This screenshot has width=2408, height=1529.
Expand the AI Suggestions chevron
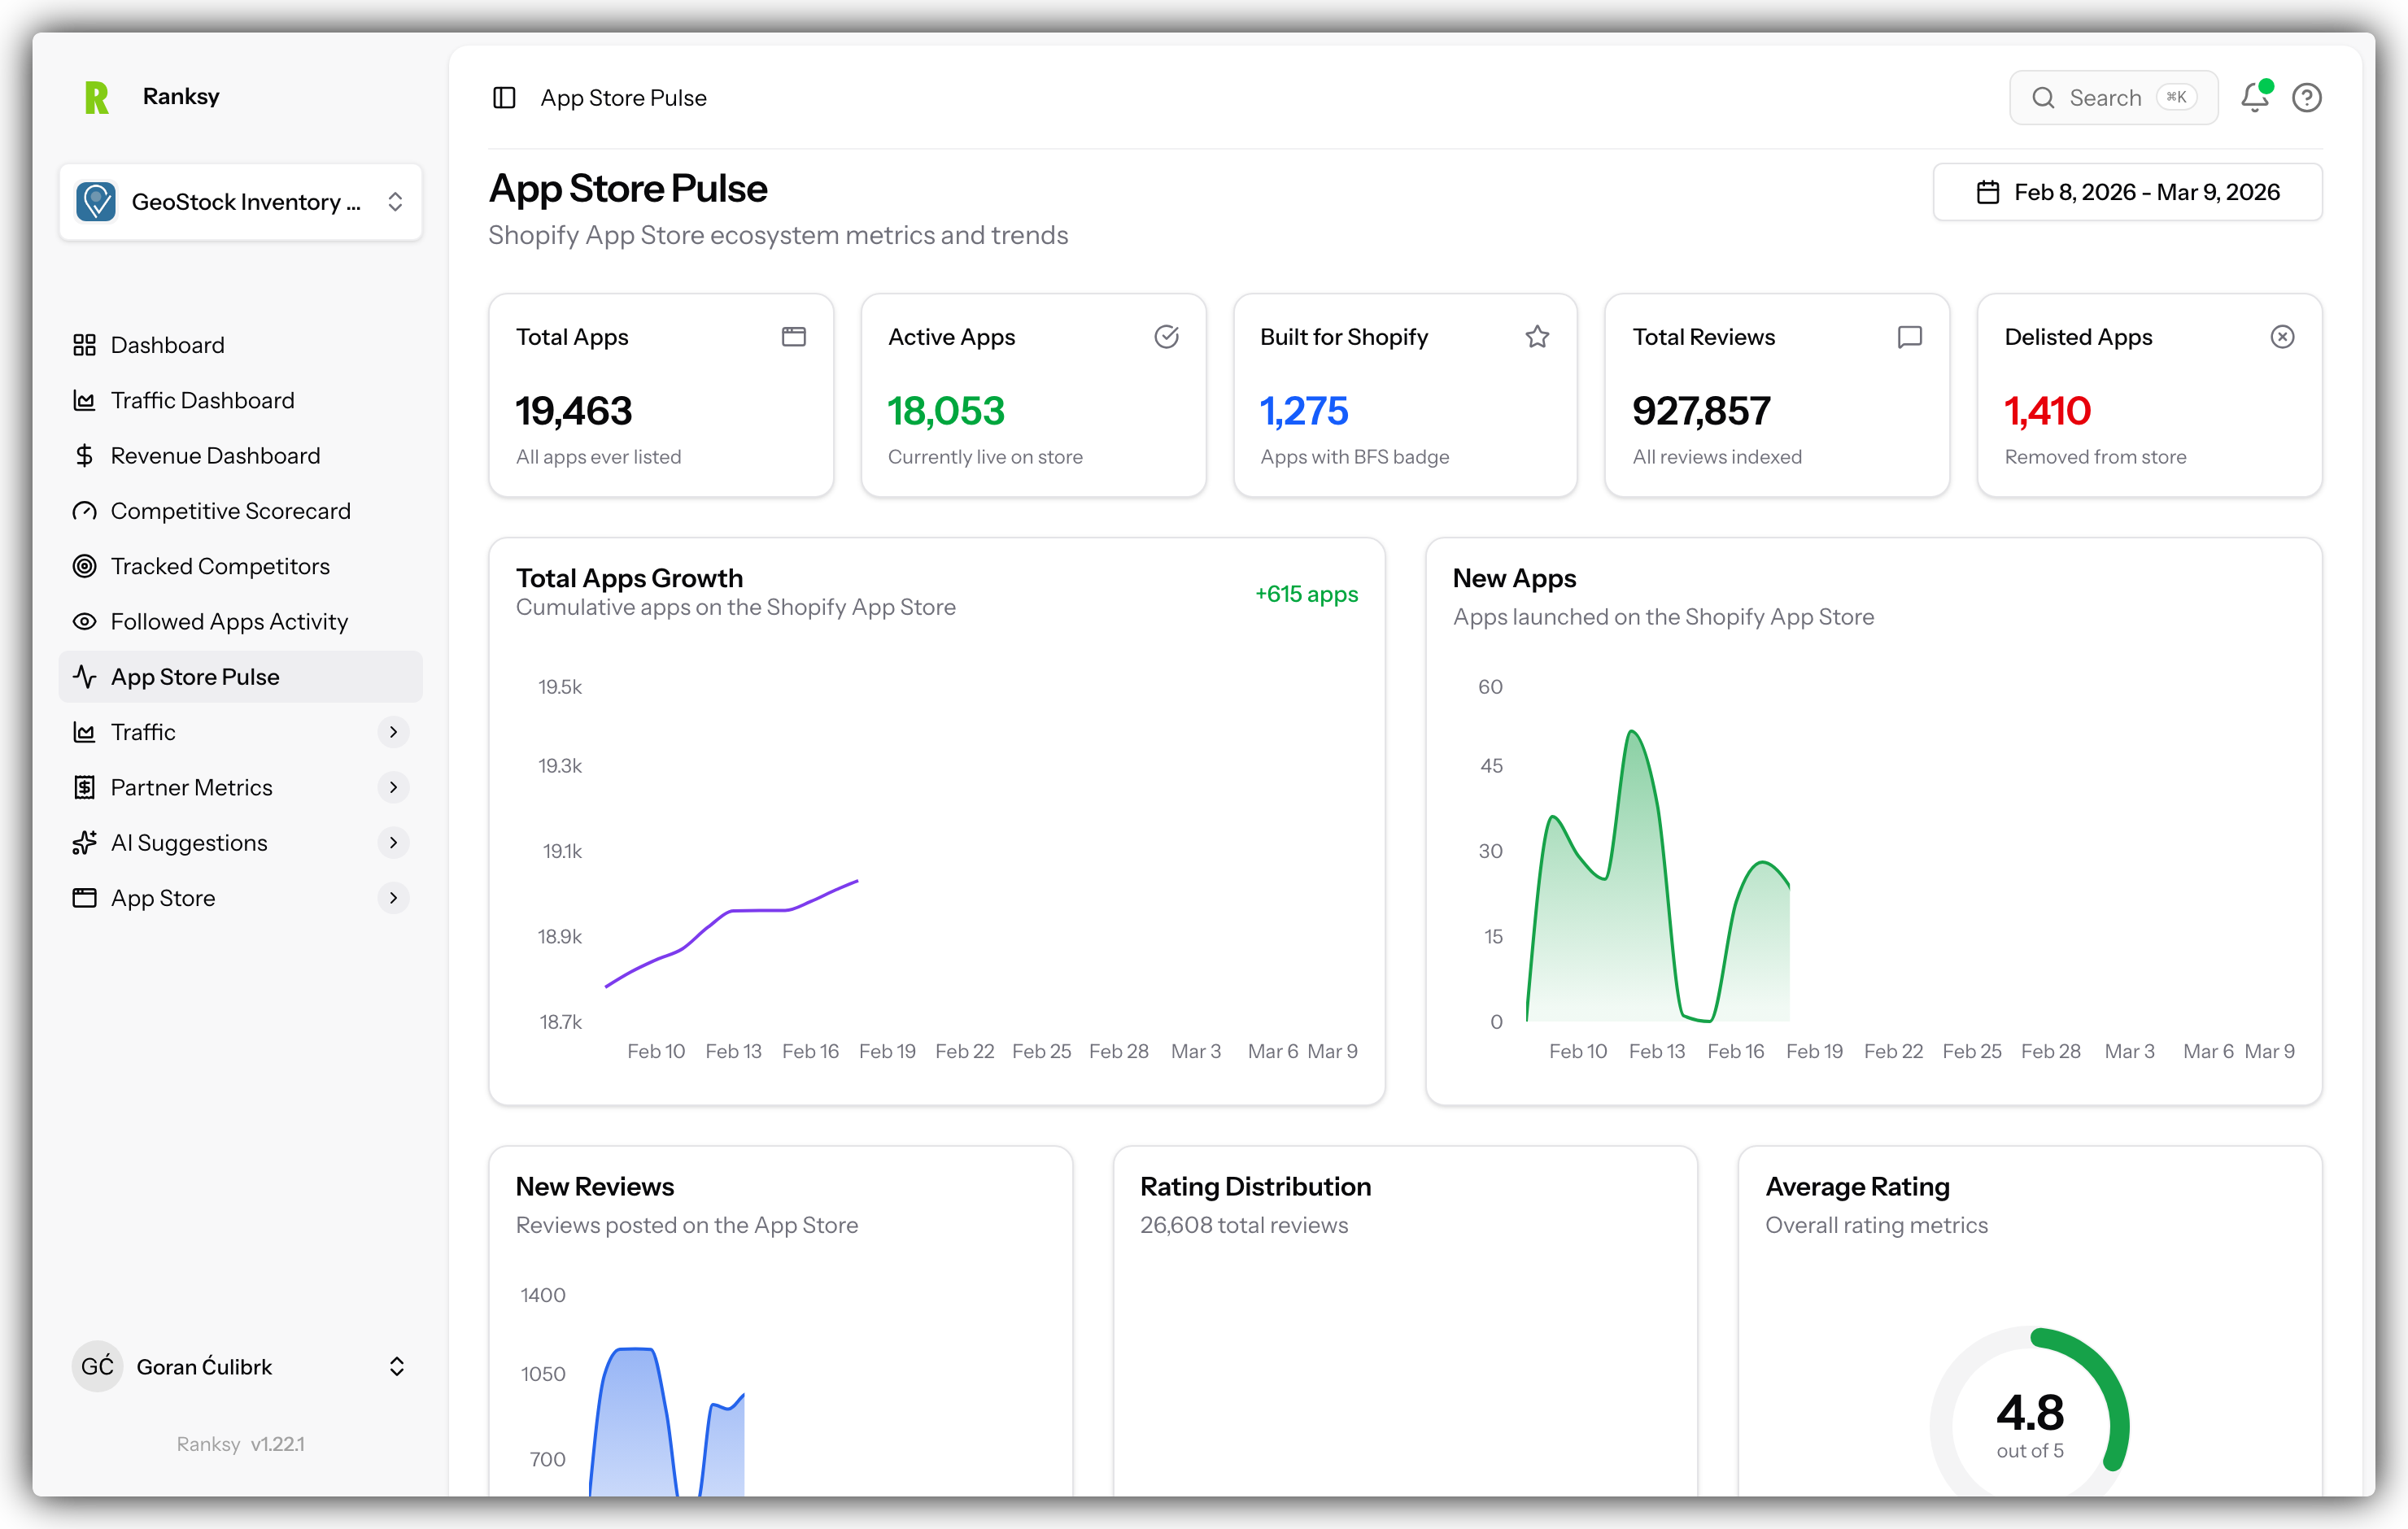click(393, 843)
